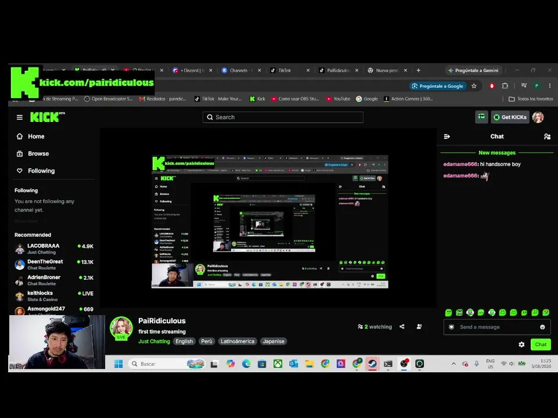The width and height of the screenshot is (558, 418).
Task: Select the Perù stream tag
Action: 207,341
